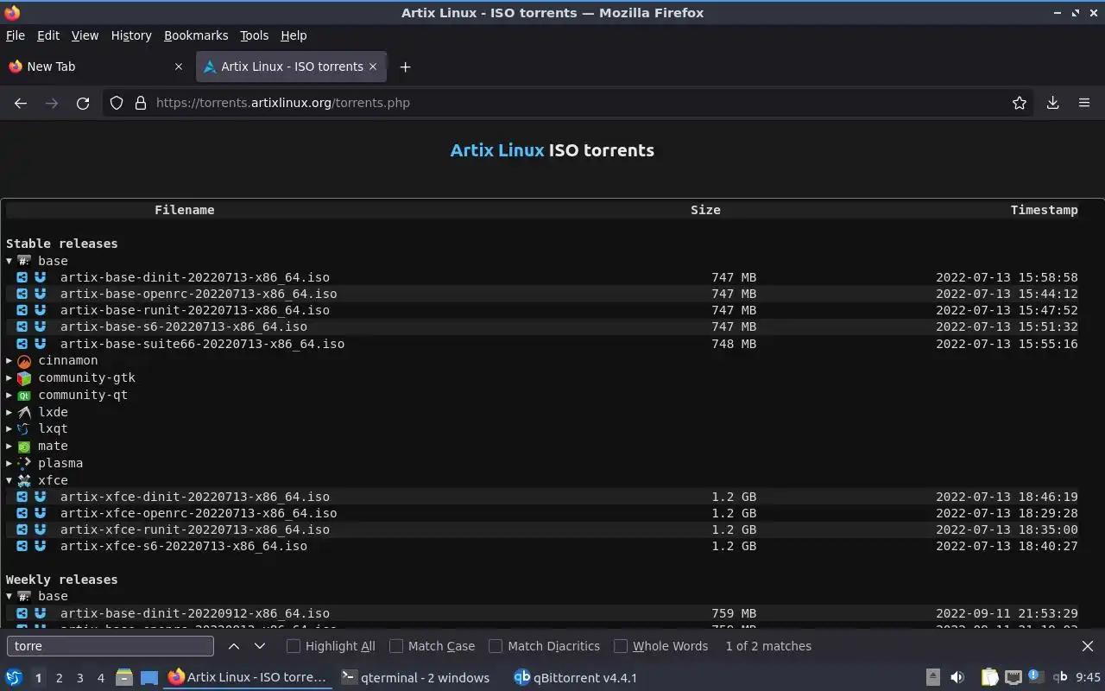Open magnet link for artix-xfce-runit-20220713
This screenshot has height=691, width=1105.
40,529
